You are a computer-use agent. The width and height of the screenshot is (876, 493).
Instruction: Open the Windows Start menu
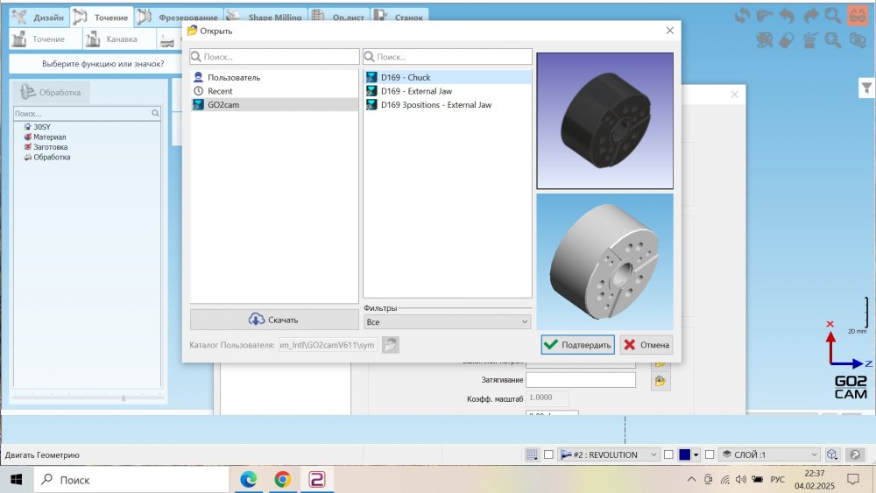coord(16,480)
